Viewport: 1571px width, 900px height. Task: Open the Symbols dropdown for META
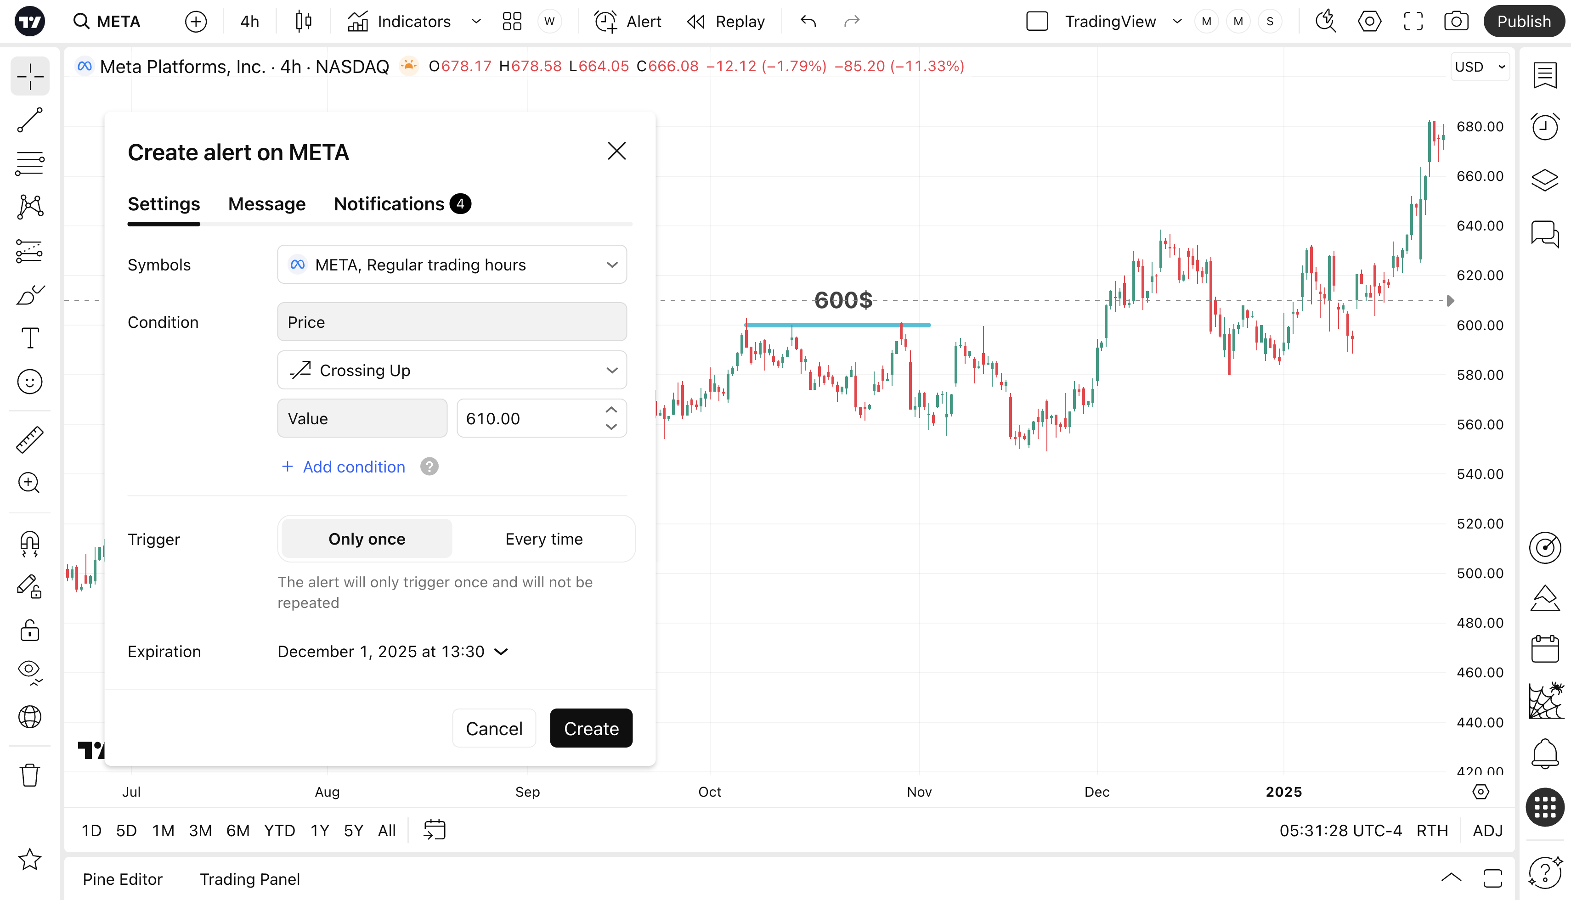pos(452,264)
